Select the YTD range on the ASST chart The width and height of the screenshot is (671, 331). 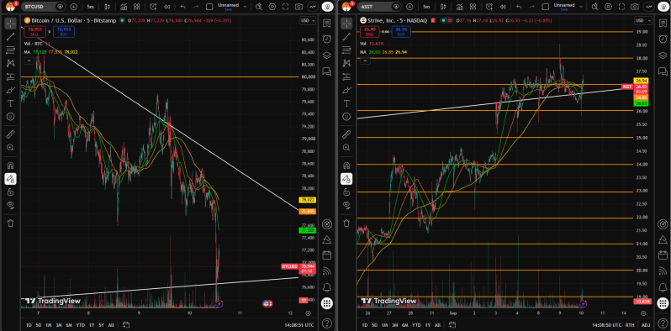(416, 324)
